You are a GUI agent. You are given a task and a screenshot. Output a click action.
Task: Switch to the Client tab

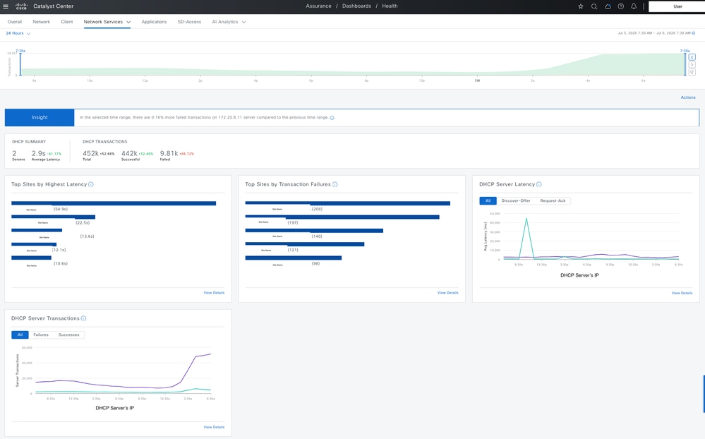click(x=67, y=22)
